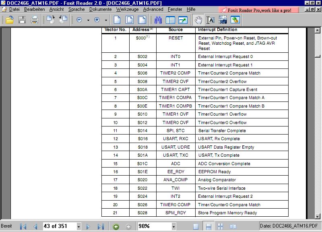The image size is (322, 232).
Task: Set the Fit Width view icon
Action: (x=142, y=20)
